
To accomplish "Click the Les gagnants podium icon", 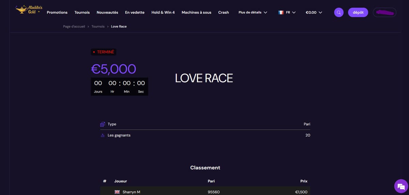I will [103, 135].
